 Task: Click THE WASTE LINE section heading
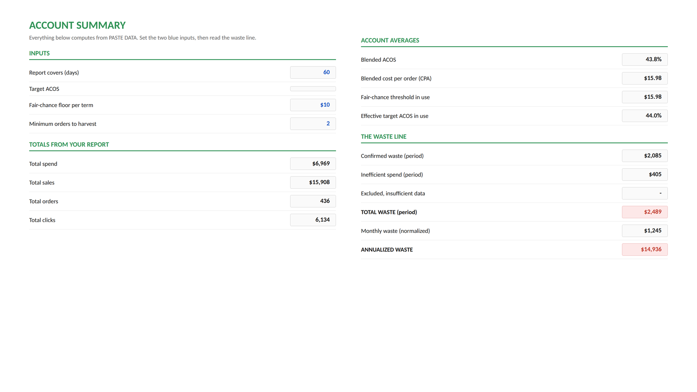[384, 137]
